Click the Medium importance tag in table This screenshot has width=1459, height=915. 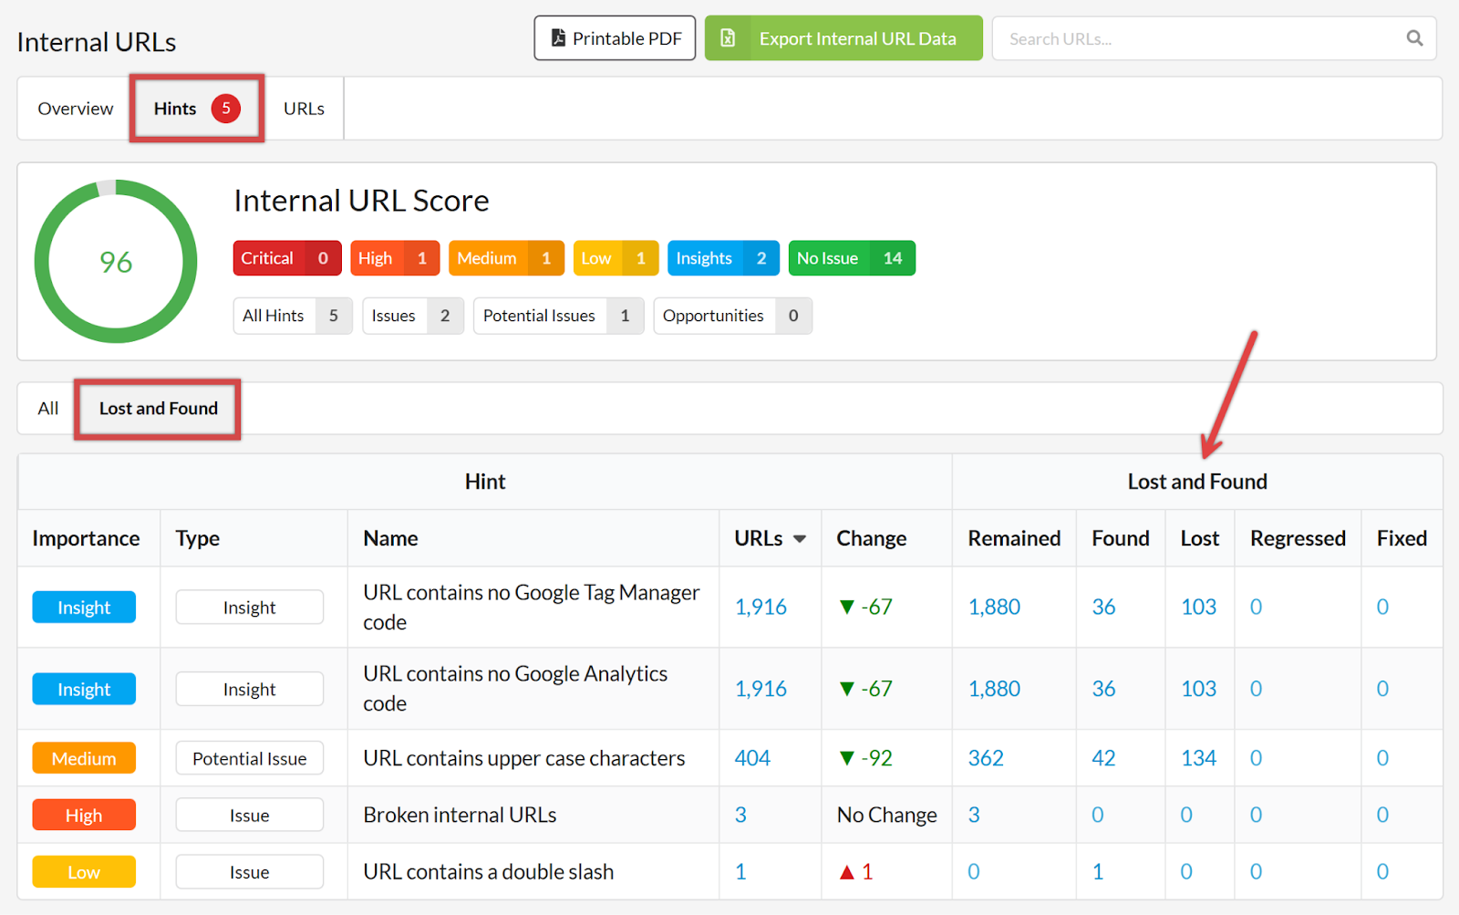tap(84, 759)
